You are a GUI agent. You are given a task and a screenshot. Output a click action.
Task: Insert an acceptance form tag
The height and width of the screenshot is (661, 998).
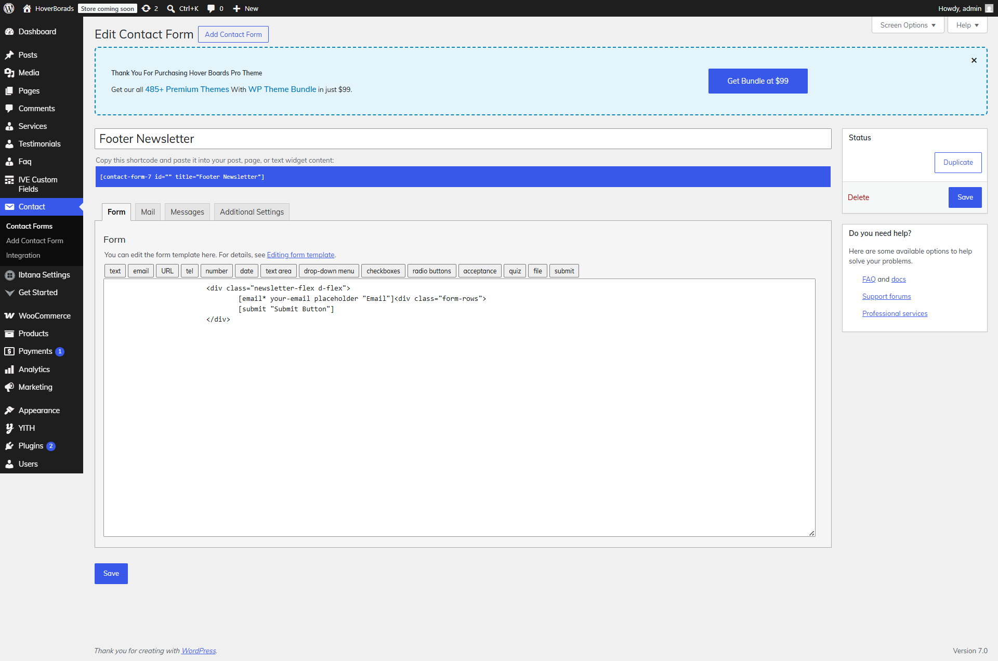tap(480, 271)
